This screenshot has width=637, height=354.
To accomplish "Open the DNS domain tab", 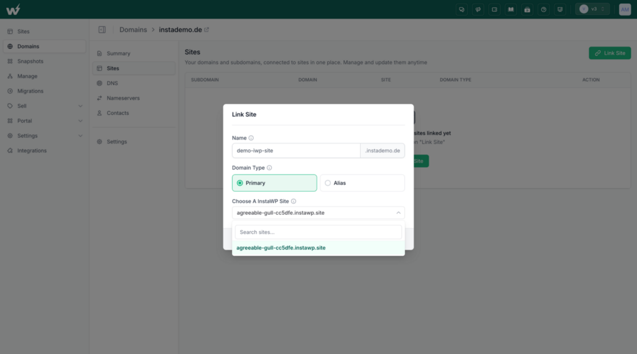I will [134, 83].
